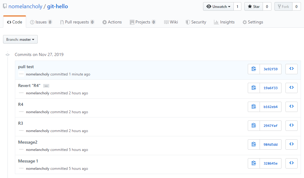Open the pull test commit title
Screen dimensions: 304x178
pyautogui.click(x=26, y=67)
